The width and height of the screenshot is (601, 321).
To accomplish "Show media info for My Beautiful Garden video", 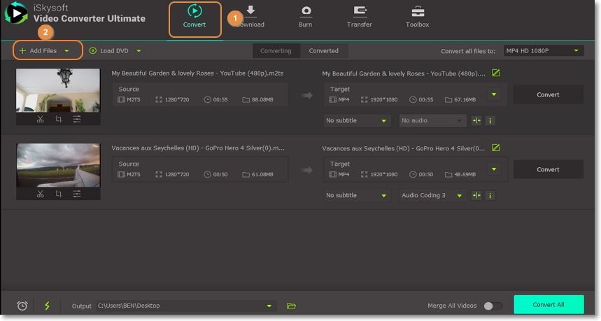I will 490,121.
